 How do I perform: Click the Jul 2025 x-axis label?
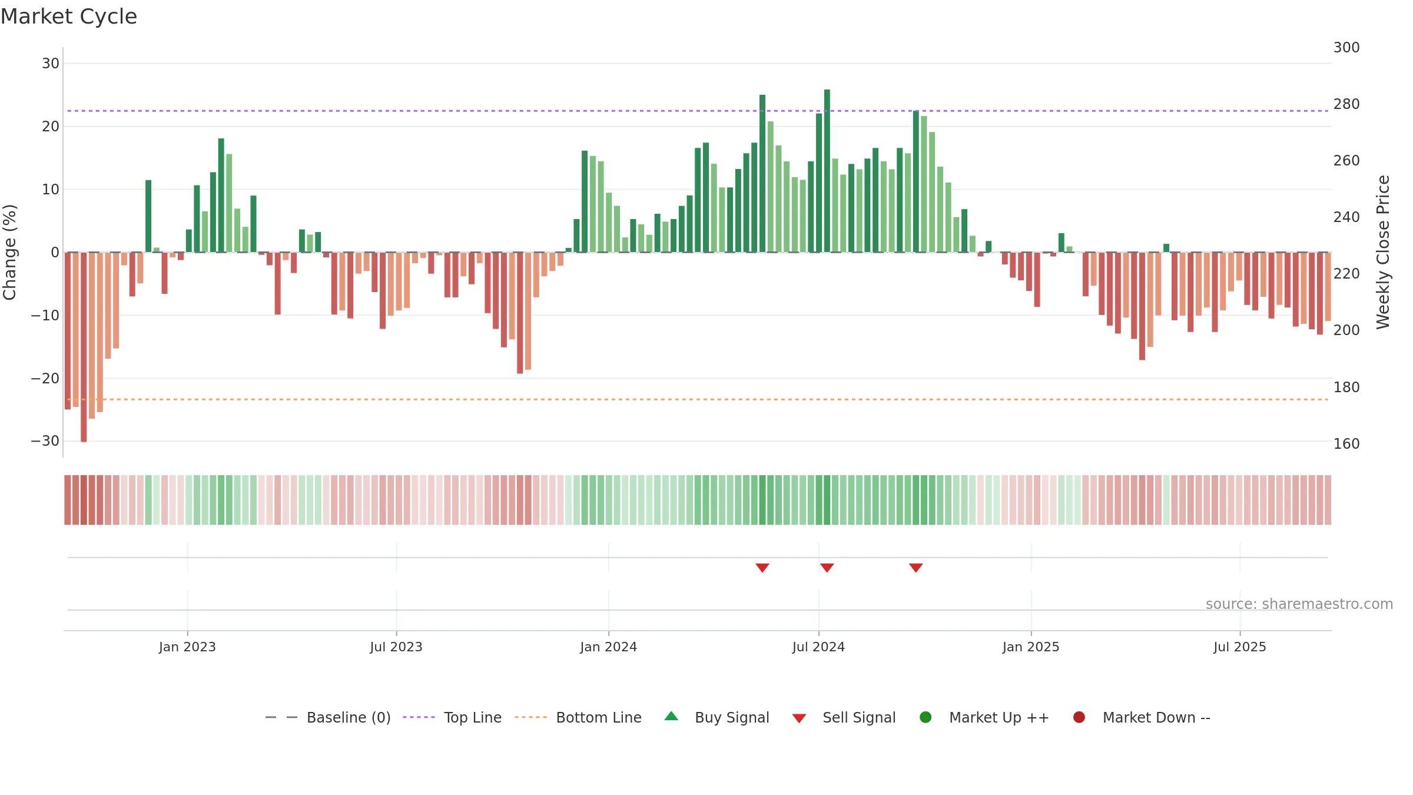tap(1240, 647)
